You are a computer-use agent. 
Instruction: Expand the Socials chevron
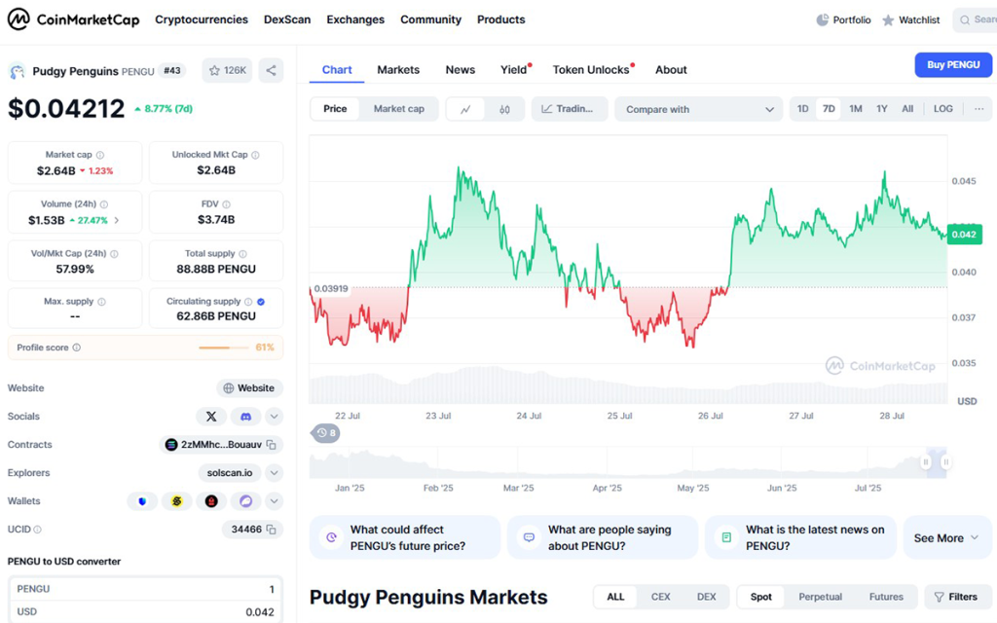[274, 417]
